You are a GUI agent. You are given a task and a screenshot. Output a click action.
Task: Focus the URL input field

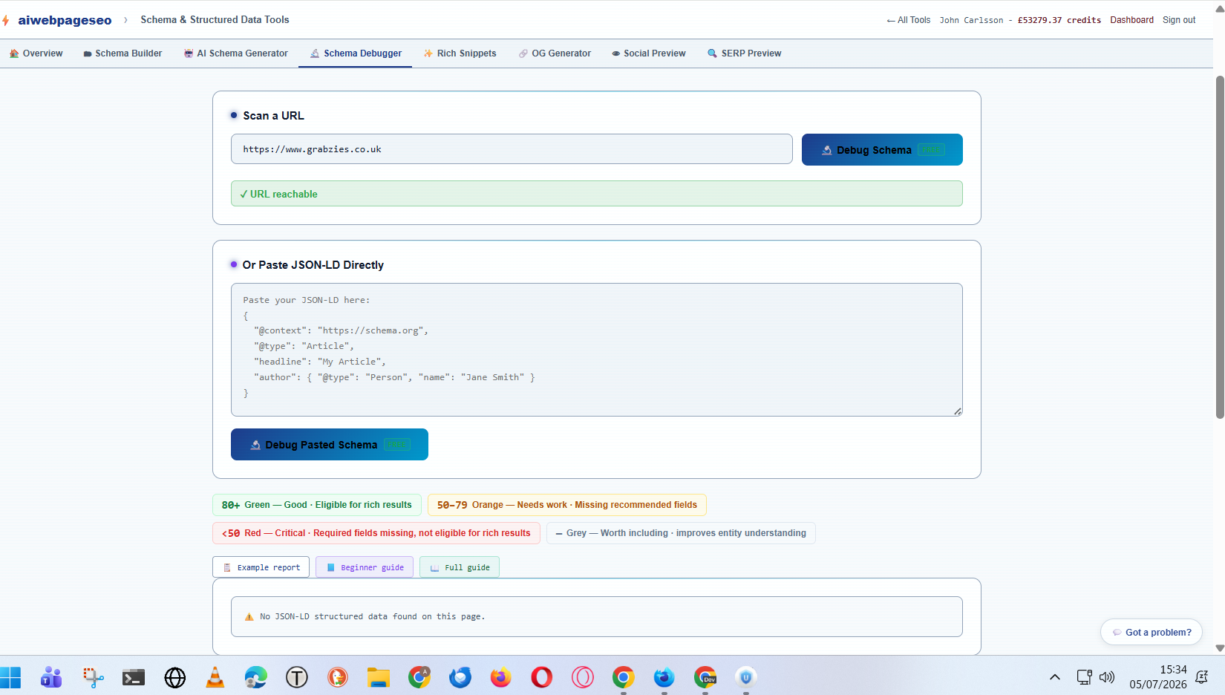pos(512,149)
